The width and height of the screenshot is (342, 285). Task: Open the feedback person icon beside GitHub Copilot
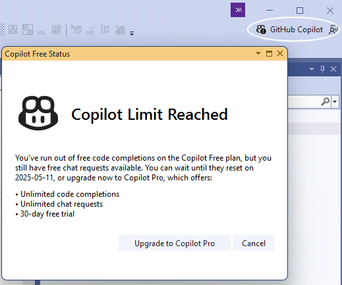tap(333, 30)
